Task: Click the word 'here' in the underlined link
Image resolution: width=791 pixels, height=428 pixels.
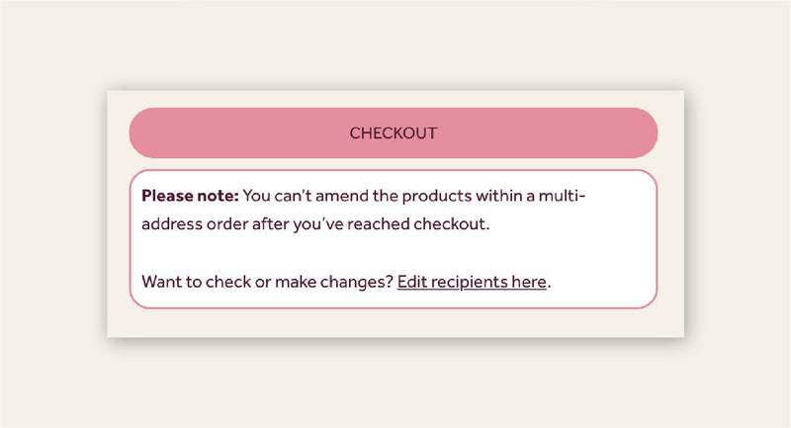Action: point(529,282)
